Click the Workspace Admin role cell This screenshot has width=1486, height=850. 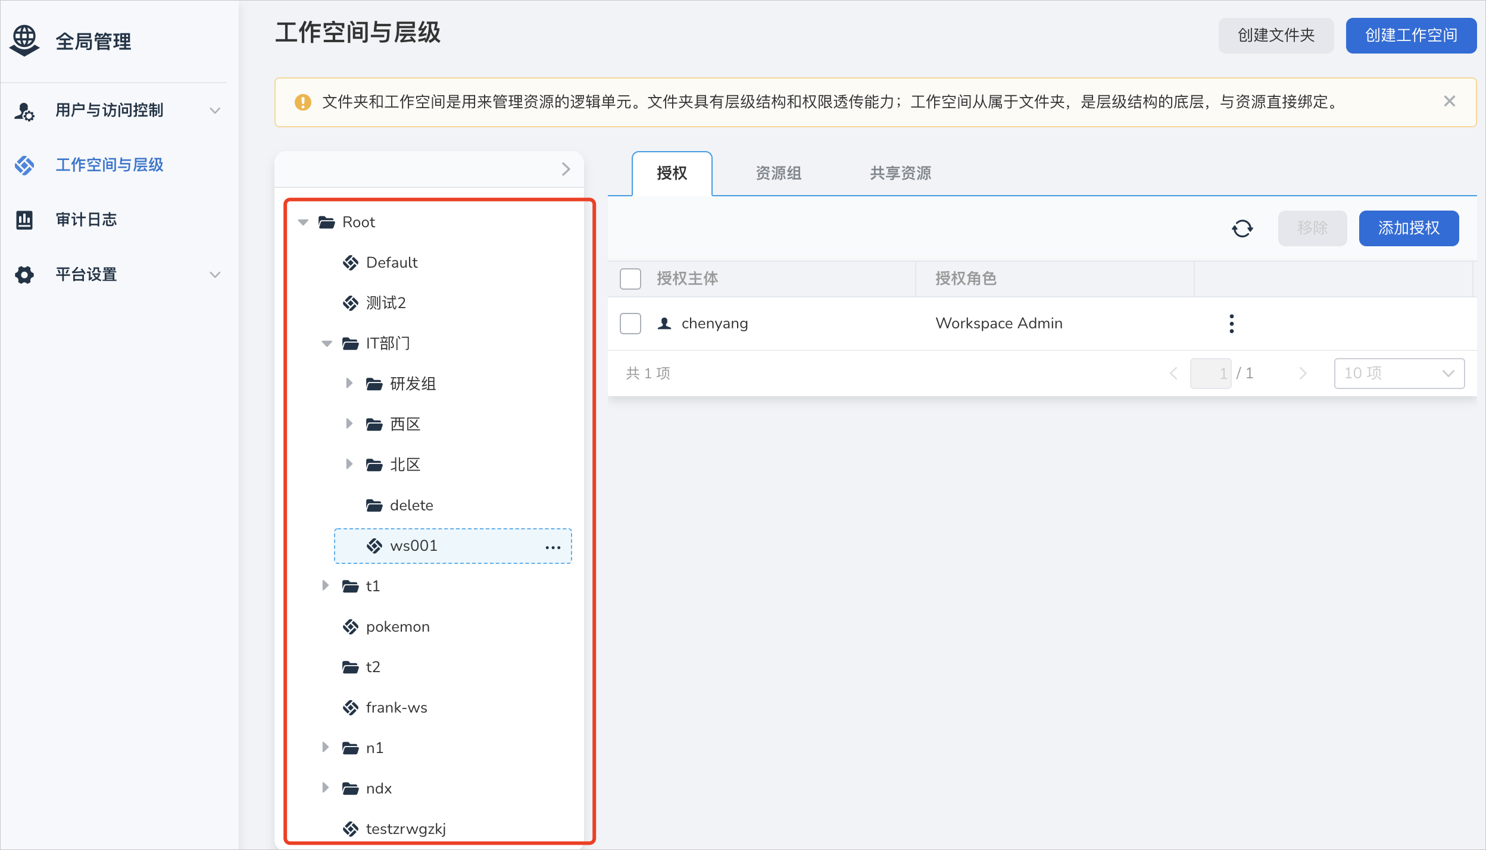tap(998, 324)
